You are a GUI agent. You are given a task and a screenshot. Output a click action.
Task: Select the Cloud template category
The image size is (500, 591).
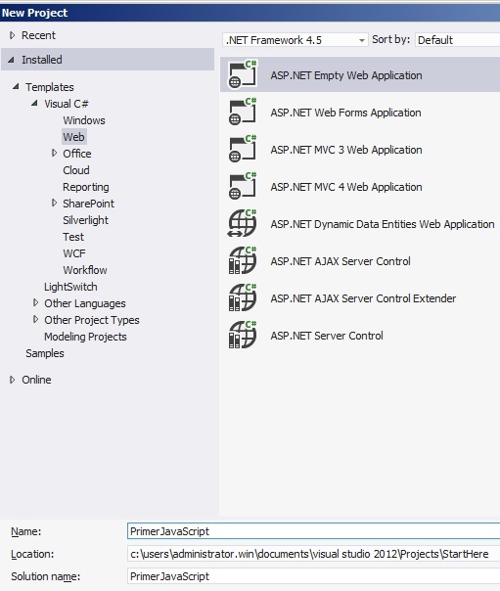[x=76, y=170]
